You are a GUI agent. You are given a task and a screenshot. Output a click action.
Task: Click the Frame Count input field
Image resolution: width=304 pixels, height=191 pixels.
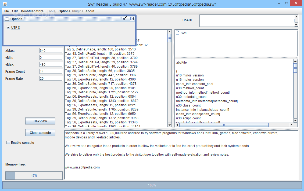pos(51,71)
